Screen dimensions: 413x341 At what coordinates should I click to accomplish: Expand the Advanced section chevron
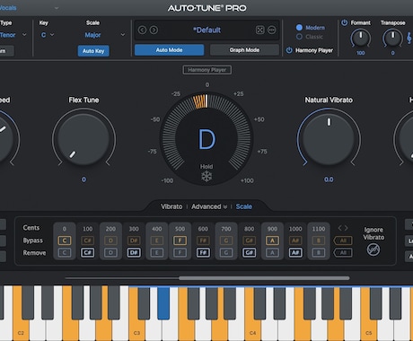tap(225, 206)
